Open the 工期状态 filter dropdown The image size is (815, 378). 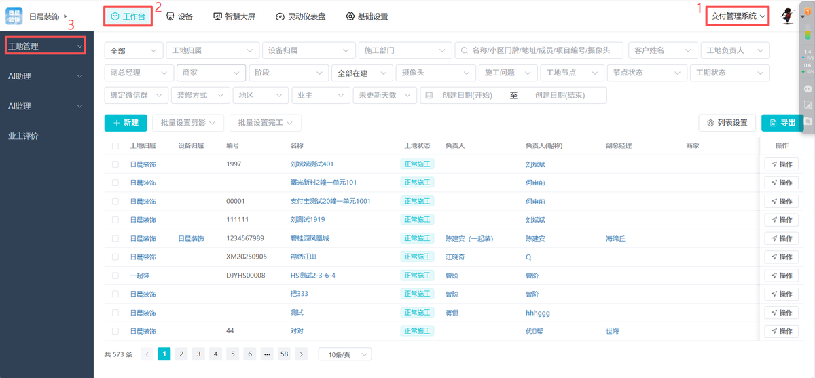[729, 73]
